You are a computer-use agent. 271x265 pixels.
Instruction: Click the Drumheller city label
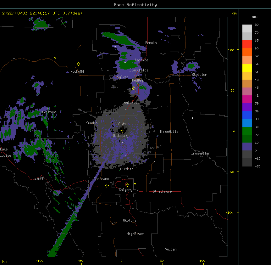(201, 153)
